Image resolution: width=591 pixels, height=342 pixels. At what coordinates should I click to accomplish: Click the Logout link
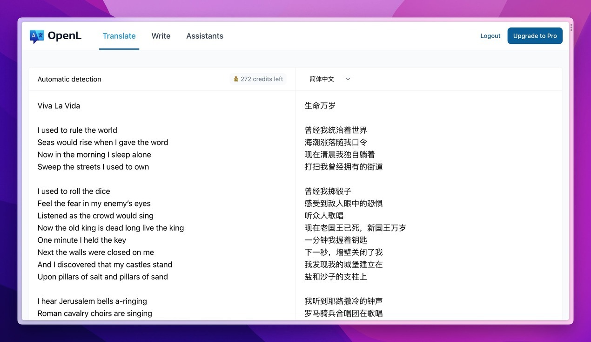[x=490, y=36]
